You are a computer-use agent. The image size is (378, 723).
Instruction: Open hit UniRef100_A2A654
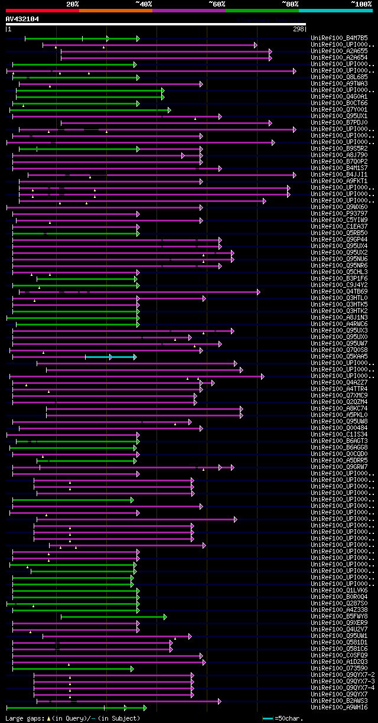pyautogui.click(x=339, y=58)
